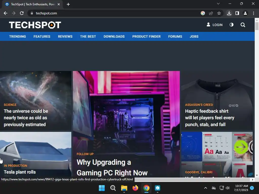
Task: Open the TechSpot site search
Action: 243,25
